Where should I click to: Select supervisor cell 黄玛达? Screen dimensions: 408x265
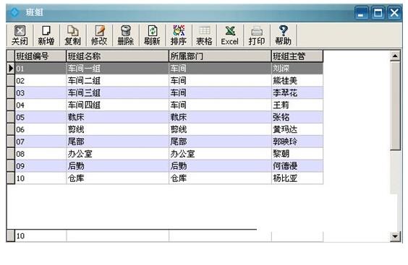point(297,129)
